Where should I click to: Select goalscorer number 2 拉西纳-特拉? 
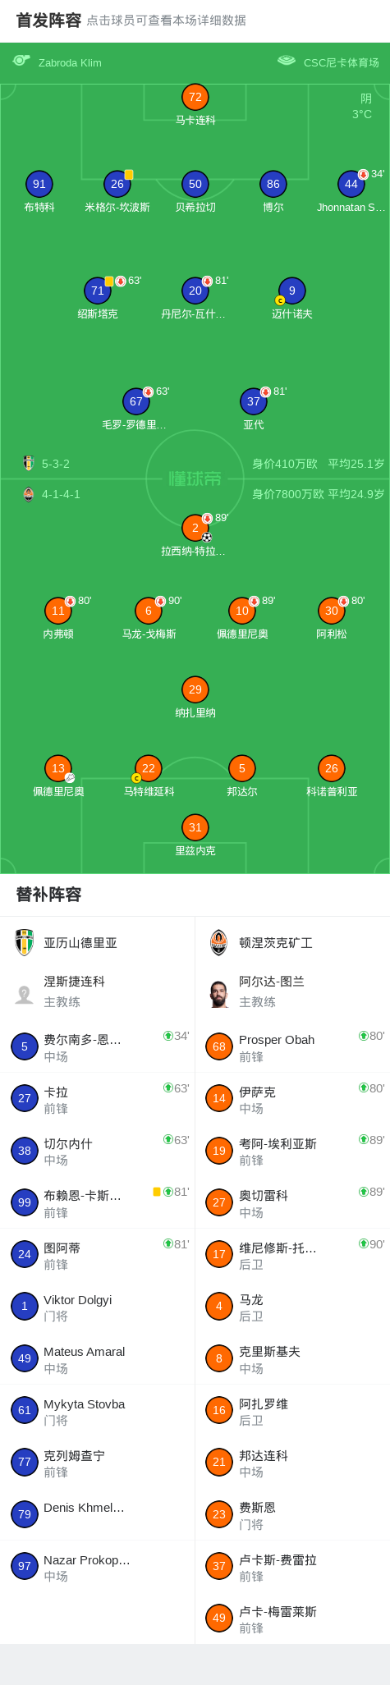point(195,528)
